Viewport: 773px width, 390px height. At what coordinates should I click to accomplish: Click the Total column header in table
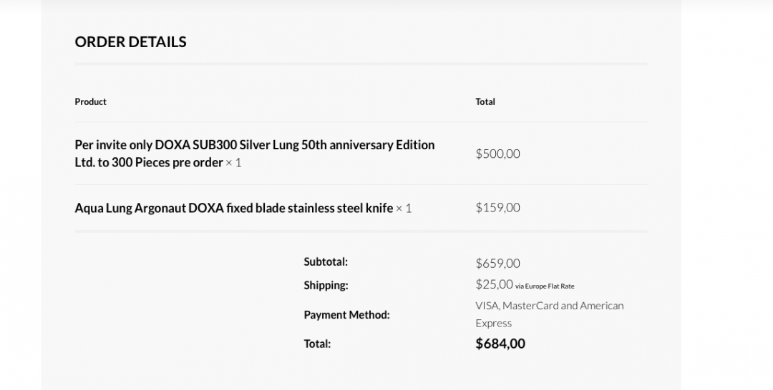[485, 102]
